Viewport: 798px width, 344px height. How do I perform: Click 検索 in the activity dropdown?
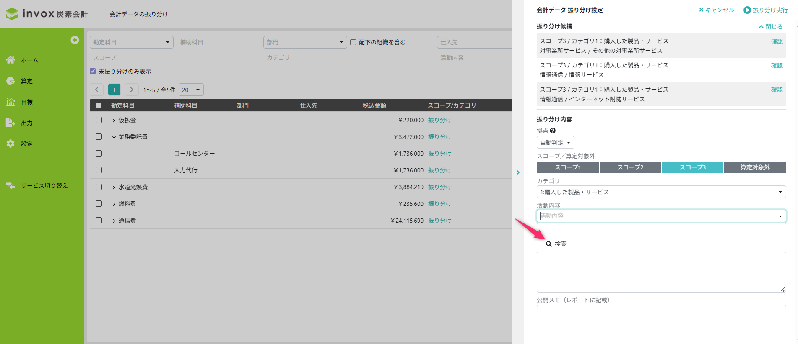tap(556, 244)
